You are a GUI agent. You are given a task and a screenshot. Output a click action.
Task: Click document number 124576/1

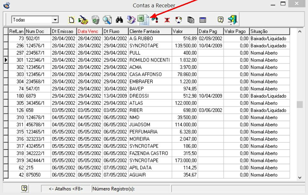pos(38,46)
